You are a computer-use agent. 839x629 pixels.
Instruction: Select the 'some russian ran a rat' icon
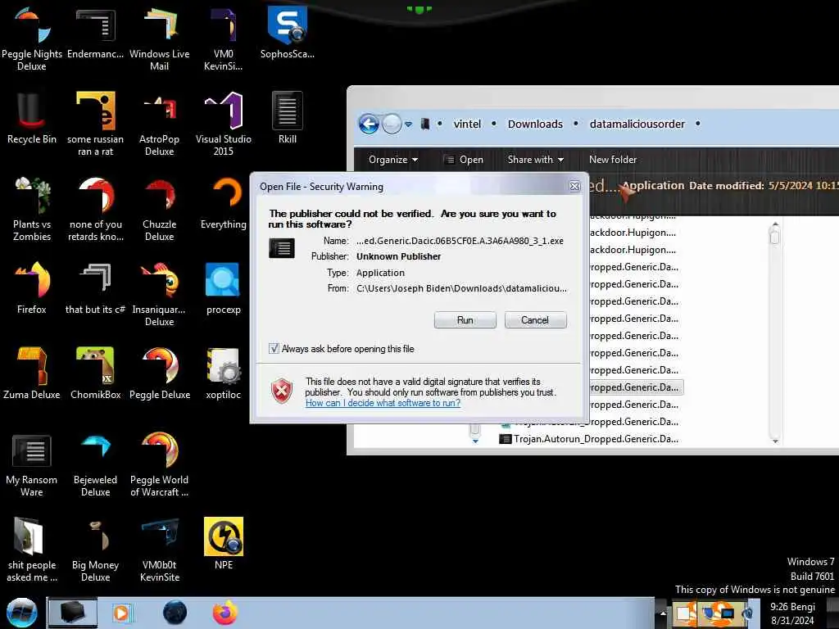pyautogui.click(x=95, y=124)
